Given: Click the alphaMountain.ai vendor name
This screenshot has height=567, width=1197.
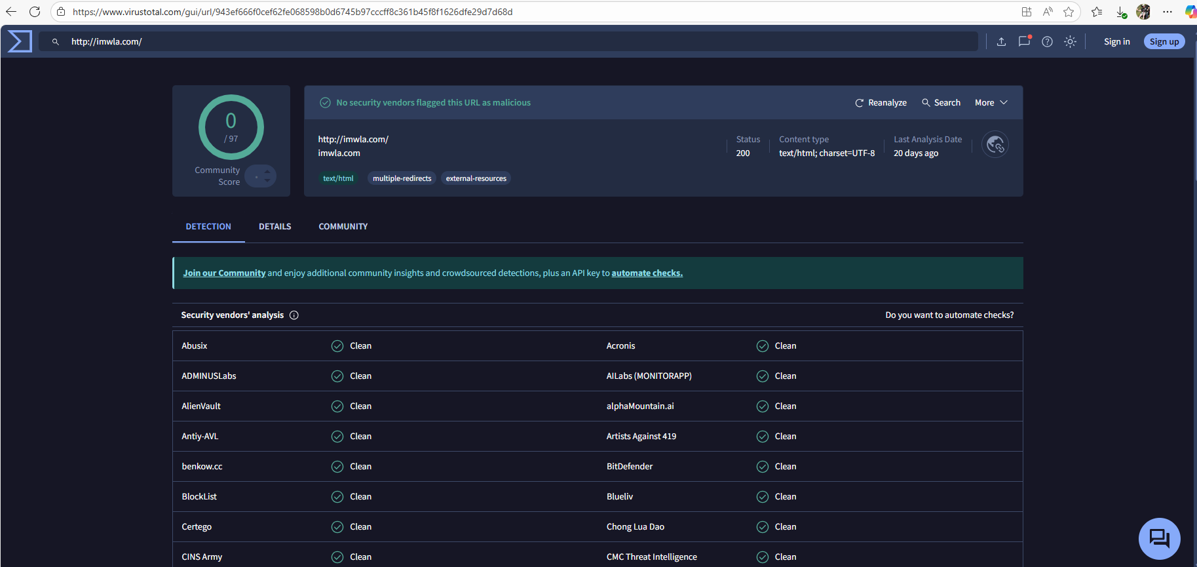Looking at the screenshot, I should 640,406.
